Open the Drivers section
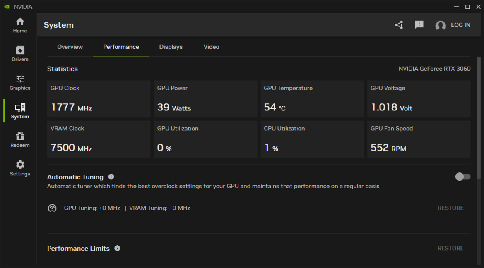The height and width of the screenshot is (268, 484). 19,54
